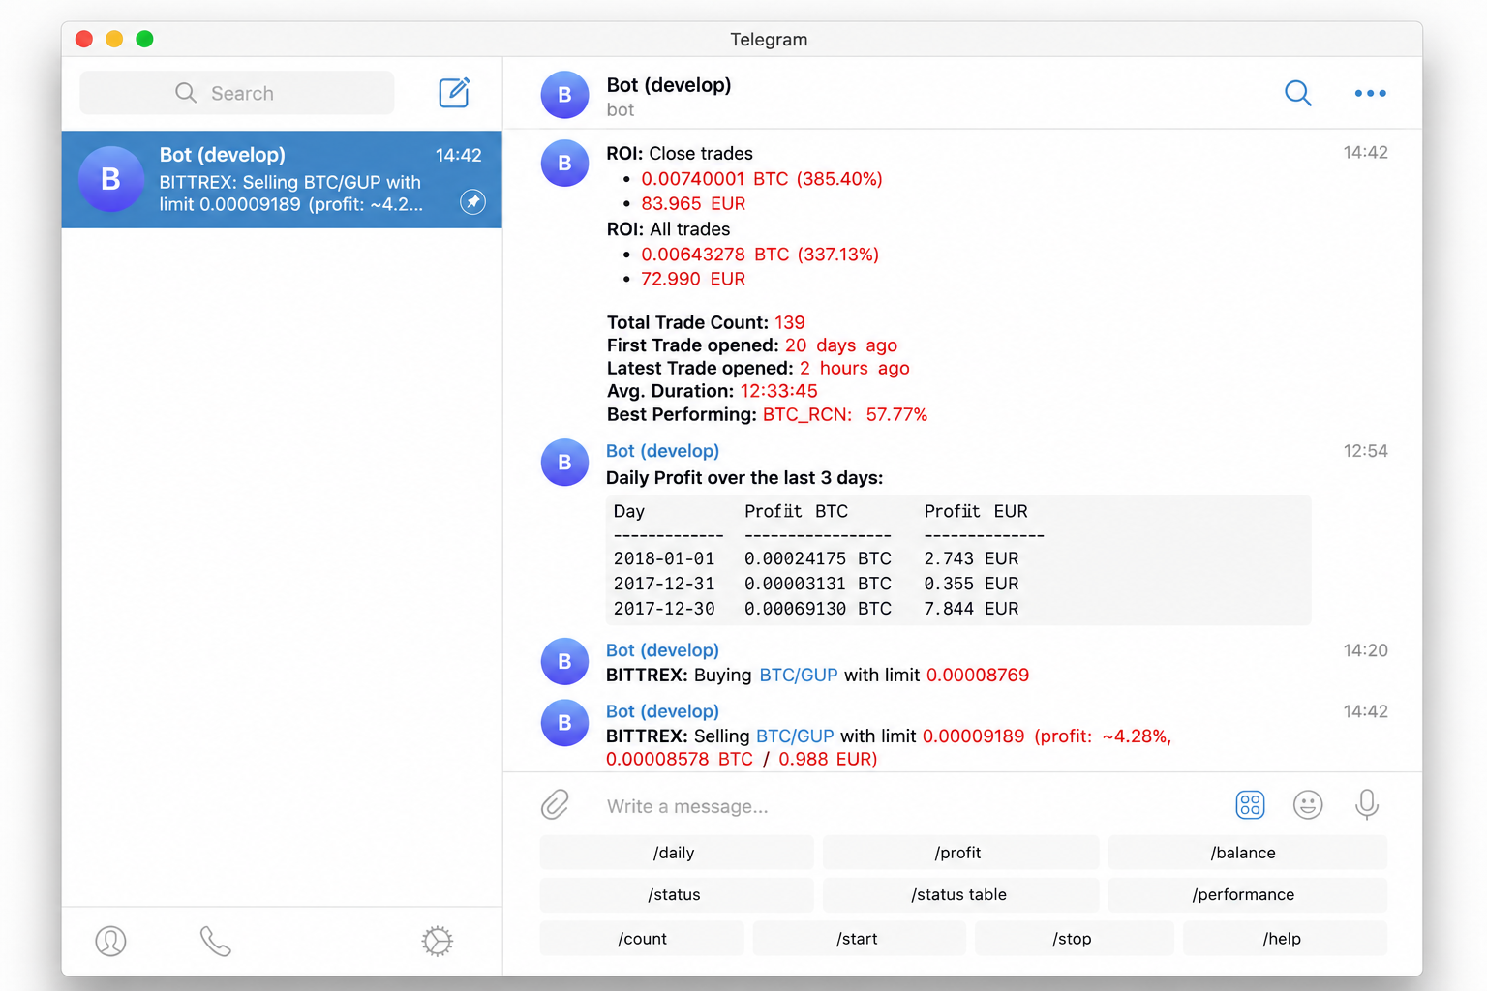
Task: Click the Bot (develop) sender name above Selling message
Action: point(662,711)
